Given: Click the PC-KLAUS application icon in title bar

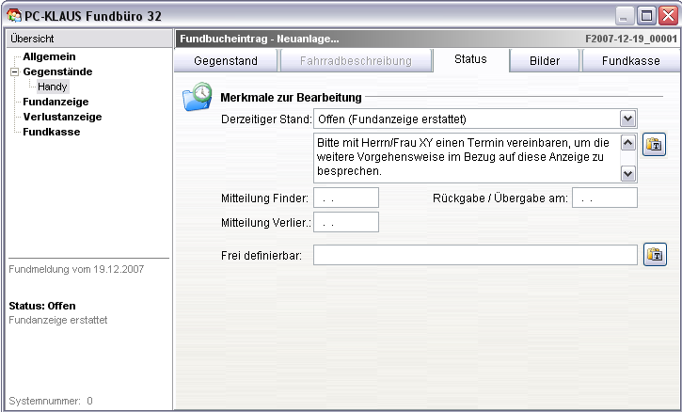Looking at the screenshot, I should (x=13, y=14).
